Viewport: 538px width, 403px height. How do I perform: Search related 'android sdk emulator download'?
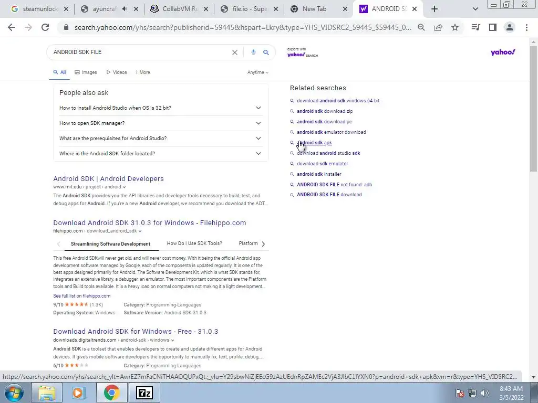coord(331,132)
